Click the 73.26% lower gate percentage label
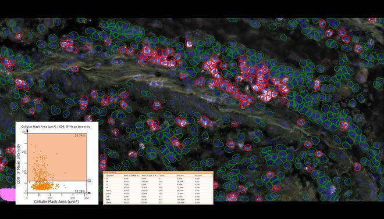Screen dimensions: 384x219 coord(80,191)
